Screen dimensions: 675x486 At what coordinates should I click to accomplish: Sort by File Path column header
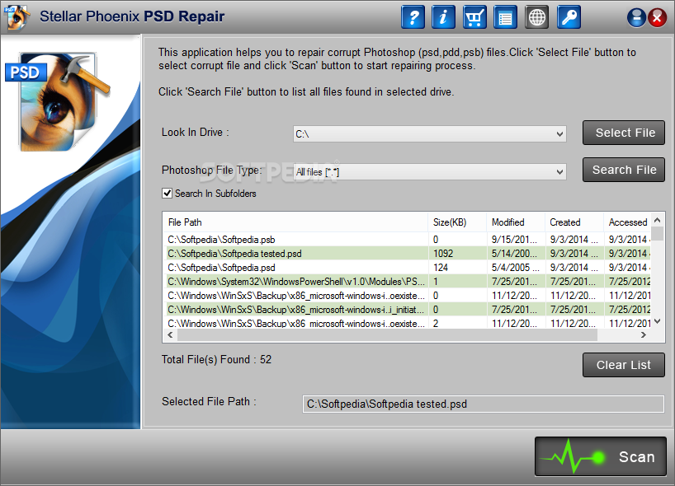[x=295, y=222]
